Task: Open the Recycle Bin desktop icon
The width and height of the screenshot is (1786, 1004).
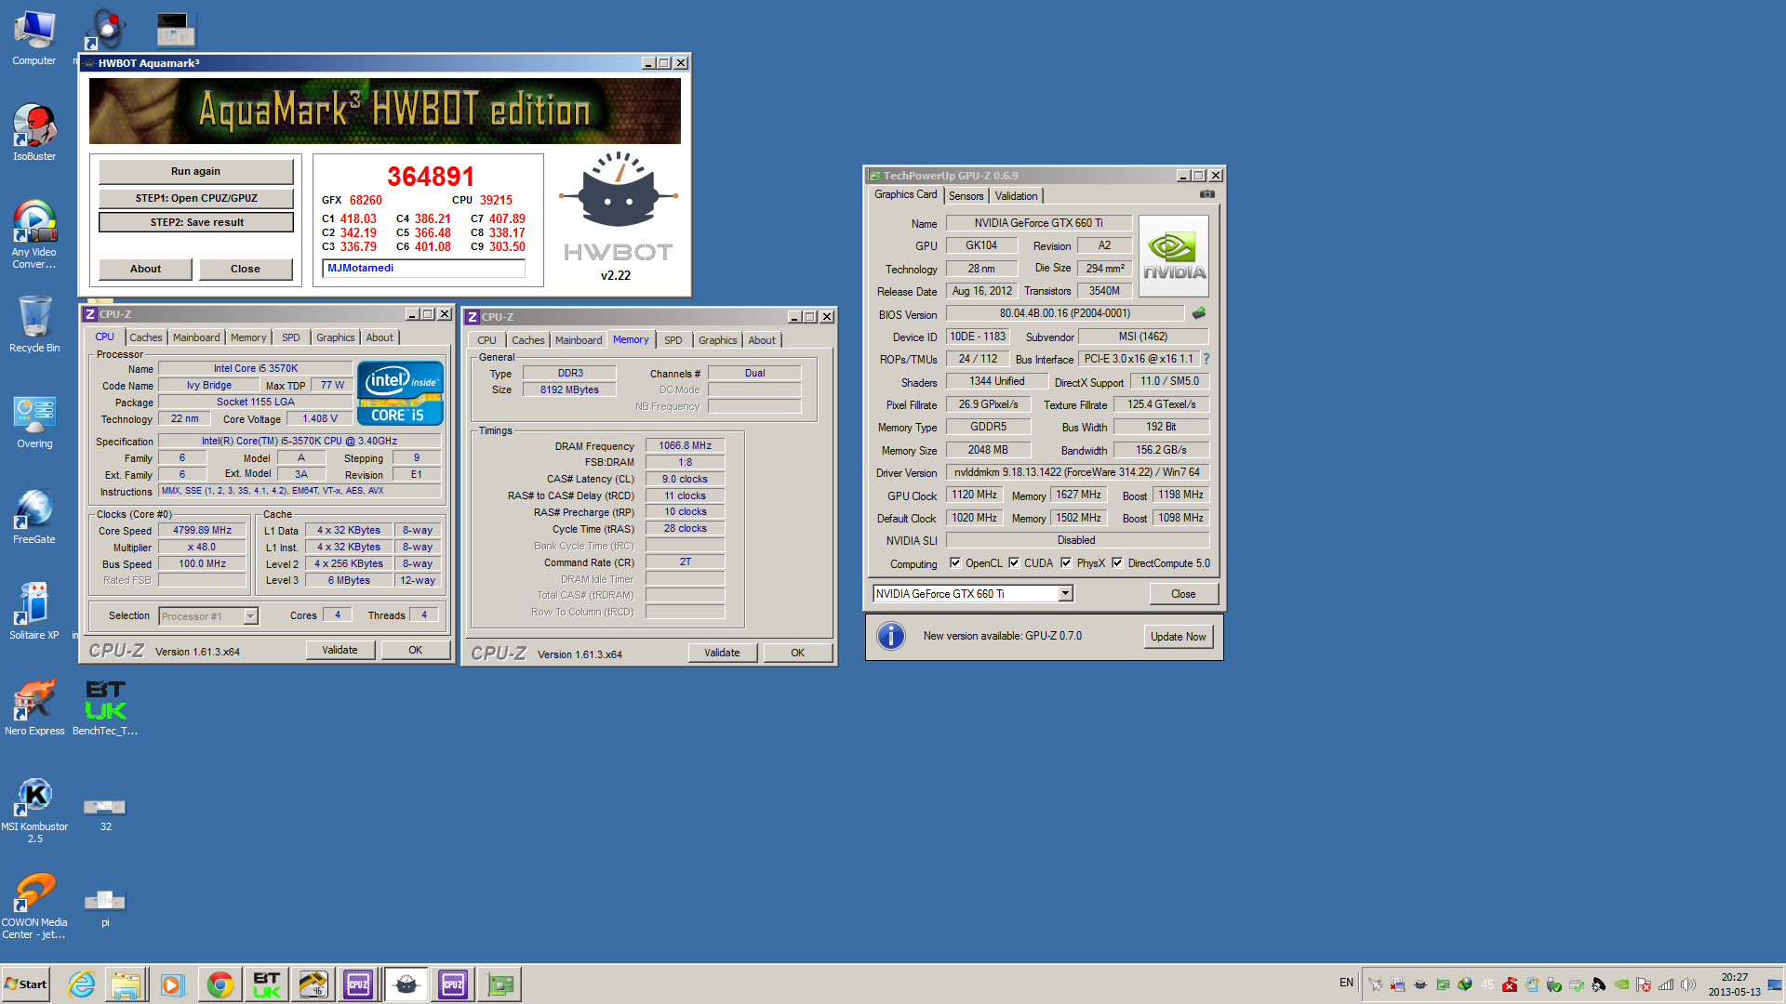Action: (x=34, y=324)
